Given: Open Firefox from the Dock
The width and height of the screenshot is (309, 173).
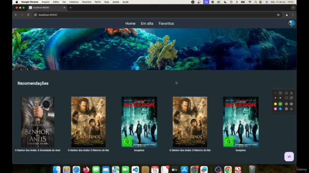Looking at the screenshot, I should pyautogui.click(x=86, y=169).
